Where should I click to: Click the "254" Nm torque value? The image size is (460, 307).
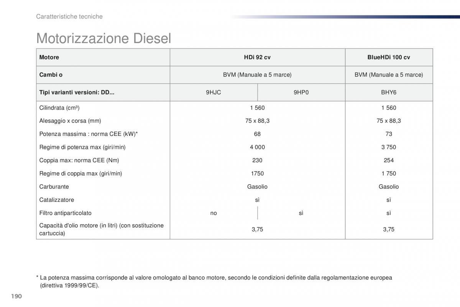click(x=389, y=160)
